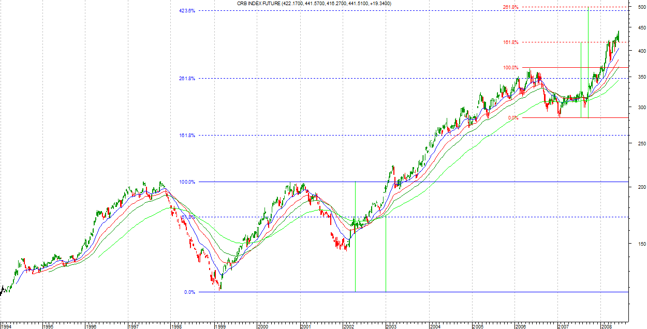Click the 350 price axis value
The width and height of the screenshot is (647, 329).
642,77
